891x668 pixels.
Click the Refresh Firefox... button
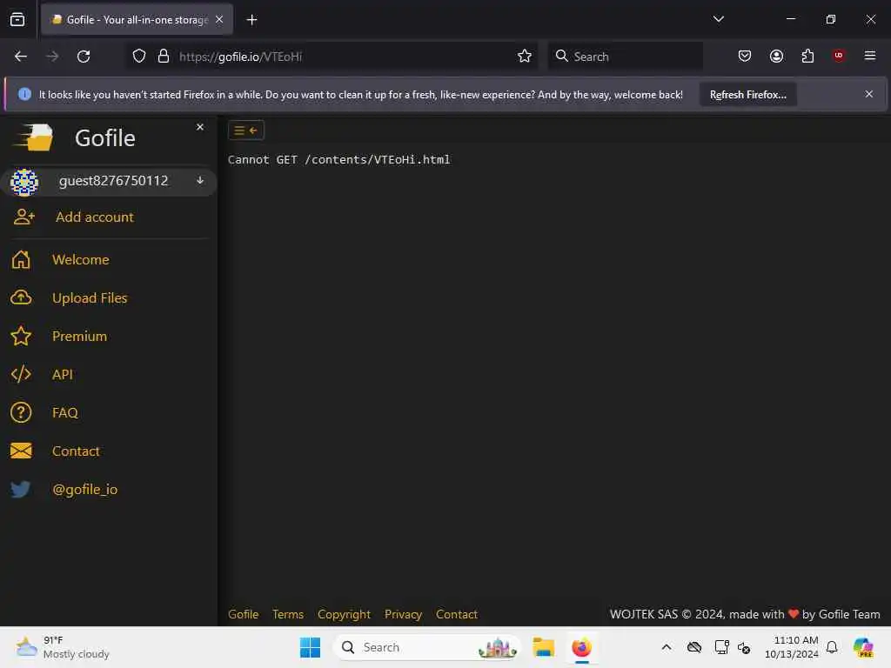tap(747, 95)
